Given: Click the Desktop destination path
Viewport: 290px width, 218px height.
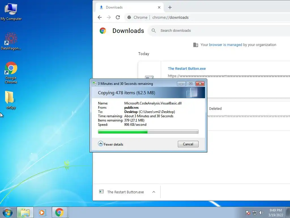Looking at the screenshot, I should tap(150, 112).
